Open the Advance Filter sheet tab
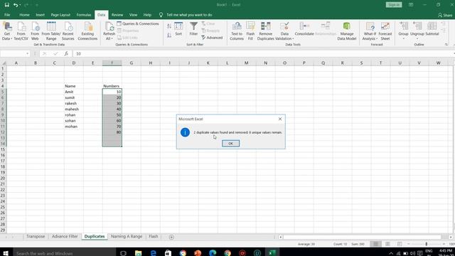Screen dimensions: 455x256 [65, 237]
